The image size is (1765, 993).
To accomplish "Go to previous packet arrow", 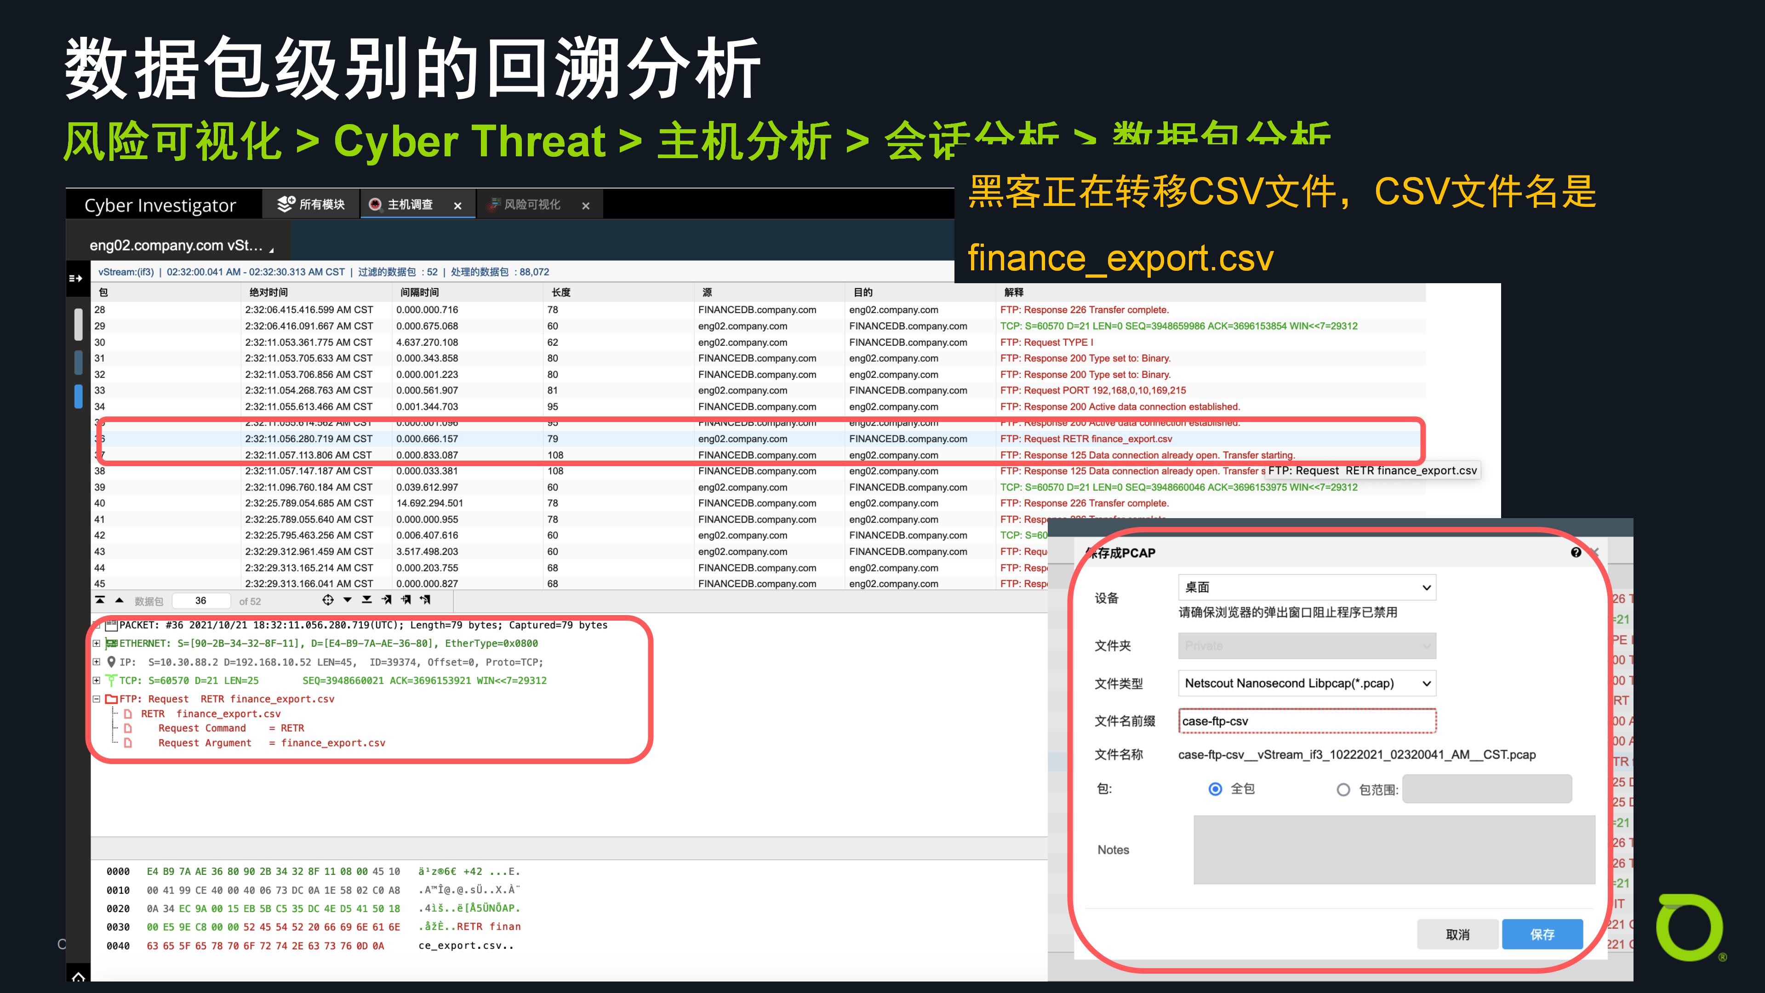I will tap(120, 600).
